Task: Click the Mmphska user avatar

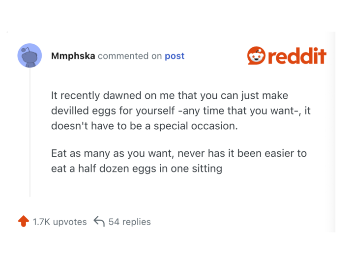Action: [x=29, y=55]
